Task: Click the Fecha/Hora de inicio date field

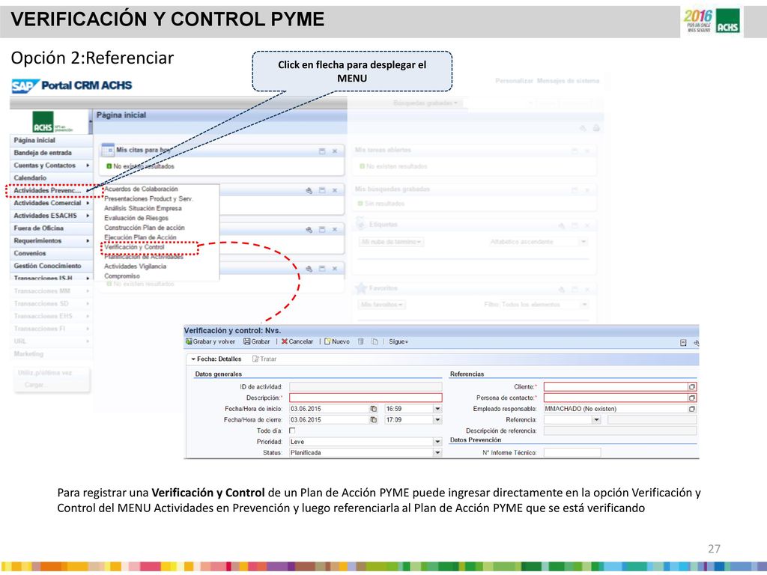Action: coord(330,409)
